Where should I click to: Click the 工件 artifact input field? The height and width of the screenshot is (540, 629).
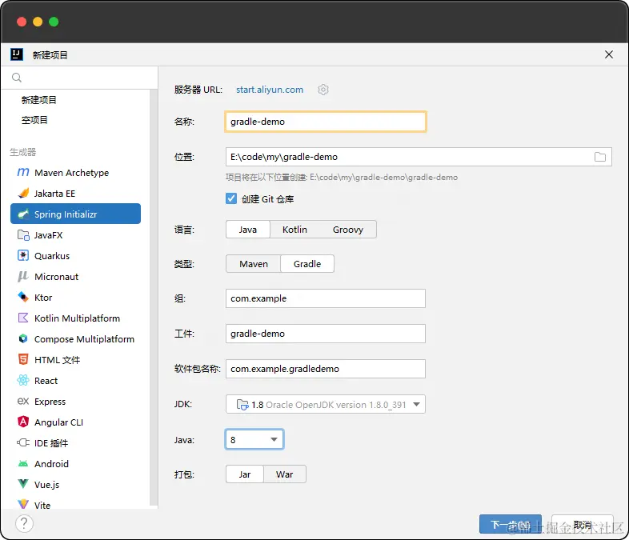click(x=326, y=334)
